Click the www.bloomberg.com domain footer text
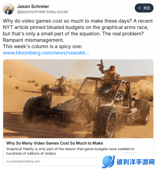157x169 pixels. click(25, 161)
